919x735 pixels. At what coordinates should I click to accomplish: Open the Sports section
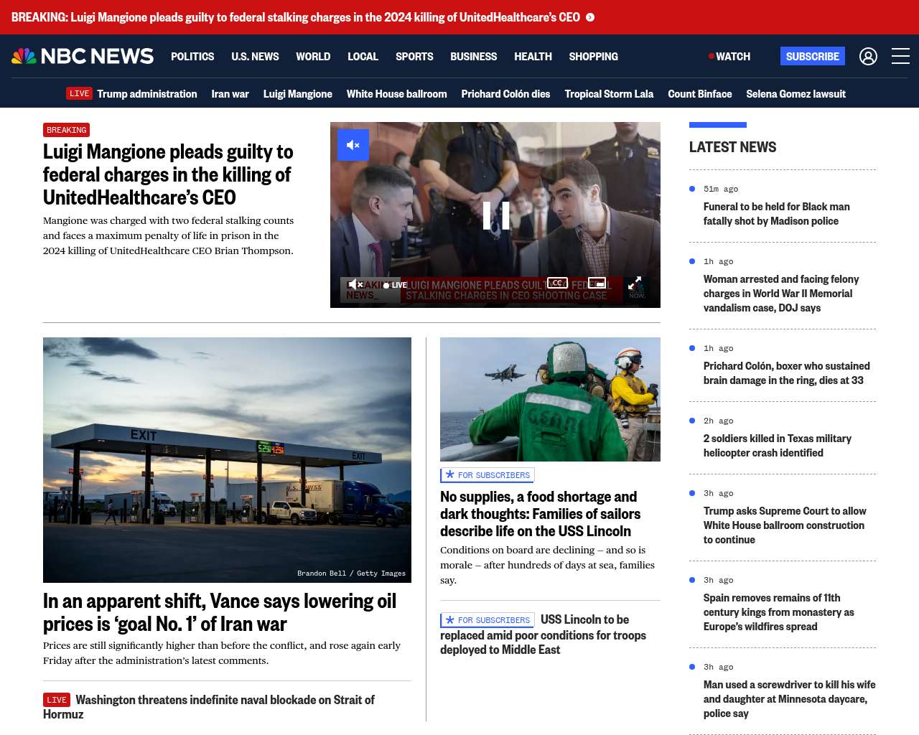click(414, 56)
